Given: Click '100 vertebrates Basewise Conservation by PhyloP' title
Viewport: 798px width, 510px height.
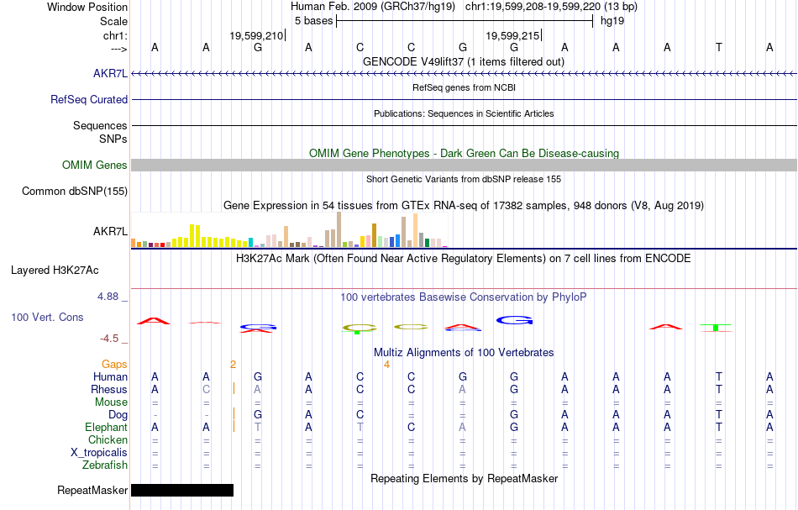Looking at the screenshot, I should click(x=463, y=297).
